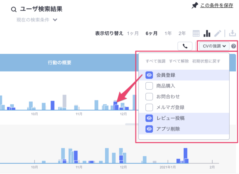Click the pin icon beside save condition
This screenshot has width=239, height=174.
(x=195, y=5)
